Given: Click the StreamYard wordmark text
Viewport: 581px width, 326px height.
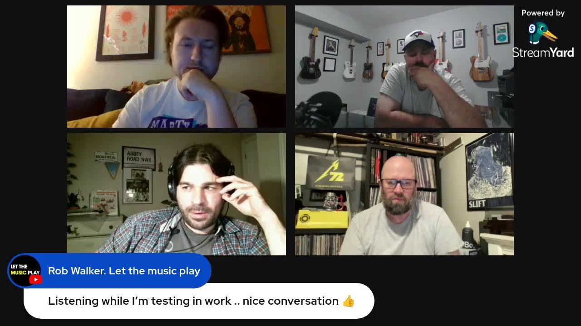Looking at the screenshot, I should click(x=543, y=53).
